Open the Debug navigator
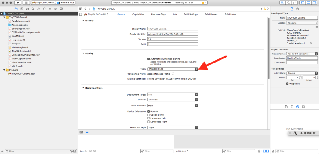The image size is (319, 154). point(50,9)
